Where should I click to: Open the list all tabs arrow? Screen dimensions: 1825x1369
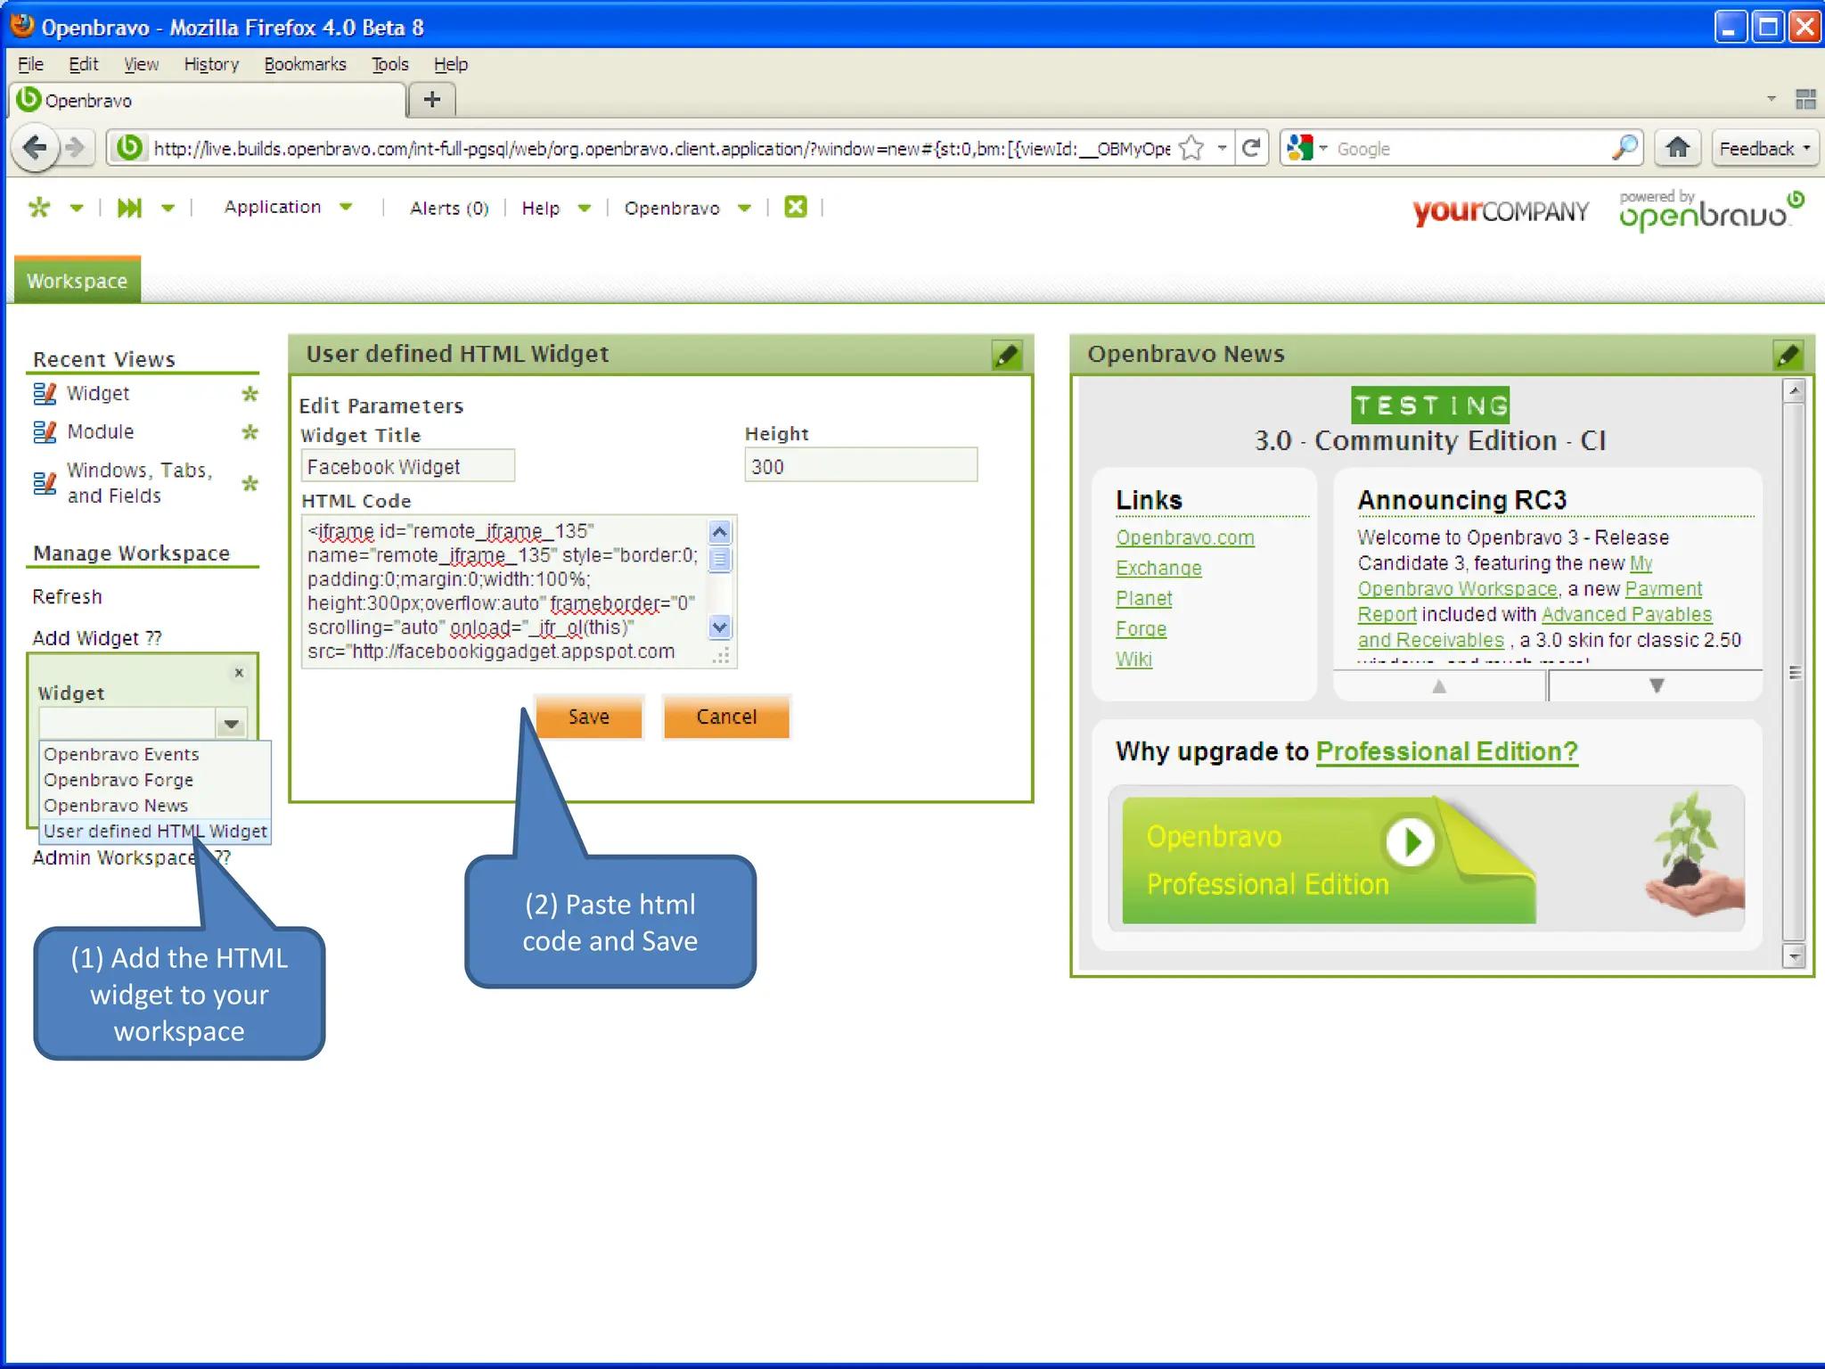click(1772, 99)
